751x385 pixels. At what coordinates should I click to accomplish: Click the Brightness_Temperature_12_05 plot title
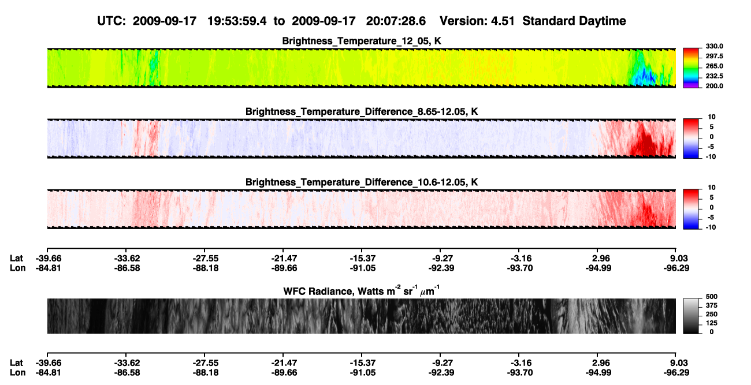[x=362, y=40]
